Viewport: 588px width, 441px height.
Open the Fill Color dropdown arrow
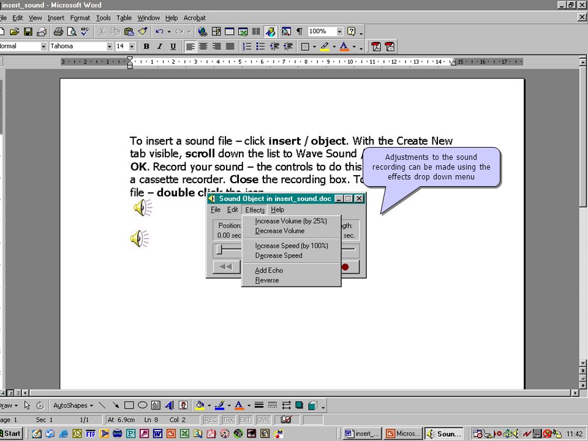[209, 405]
